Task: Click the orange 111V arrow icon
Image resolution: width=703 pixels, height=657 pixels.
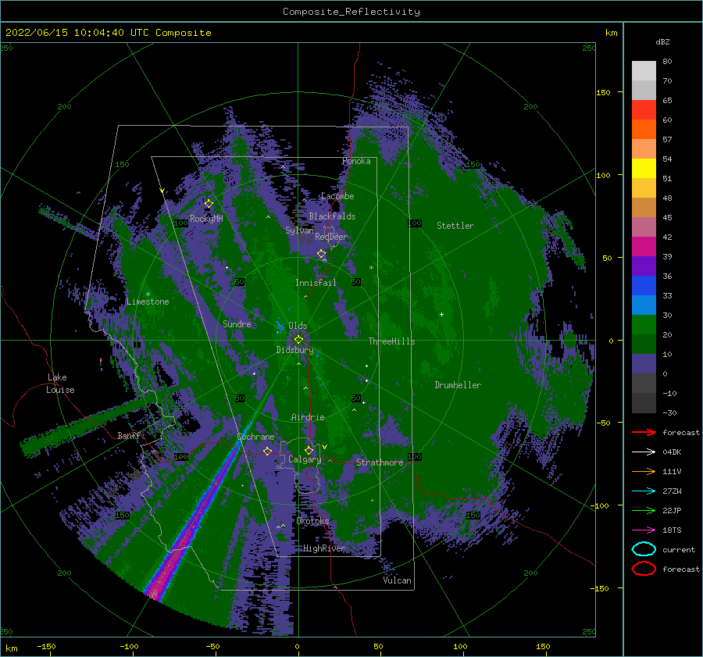Action: (x=644, y=471)
